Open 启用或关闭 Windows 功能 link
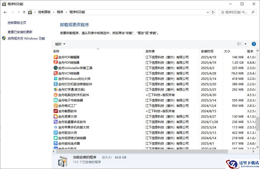This screenshot has height=169, width=260. [26, 39]
